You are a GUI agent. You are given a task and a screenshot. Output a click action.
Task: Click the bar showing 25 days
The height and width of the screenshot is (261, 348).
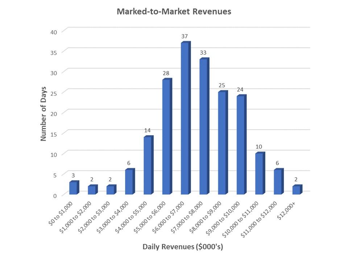[222, 143]
